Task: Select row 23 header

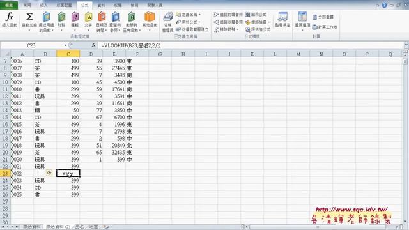Action: (5, 173)
